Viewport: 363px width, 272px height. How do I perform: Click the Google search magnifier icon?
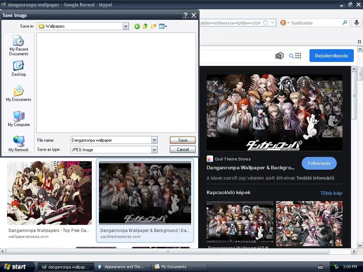[291, 56]
